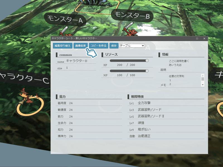223x167 pixels.
Task: Select the 生命力 value 24
Action: [71, 123]
